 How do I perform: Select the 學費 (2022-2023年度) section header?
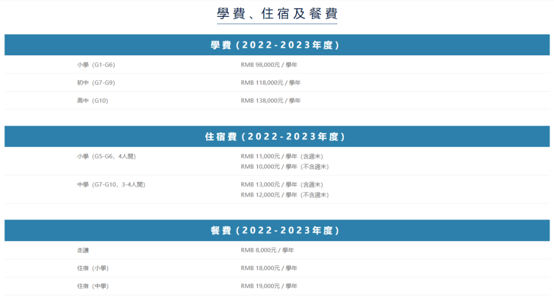(277, 45)
